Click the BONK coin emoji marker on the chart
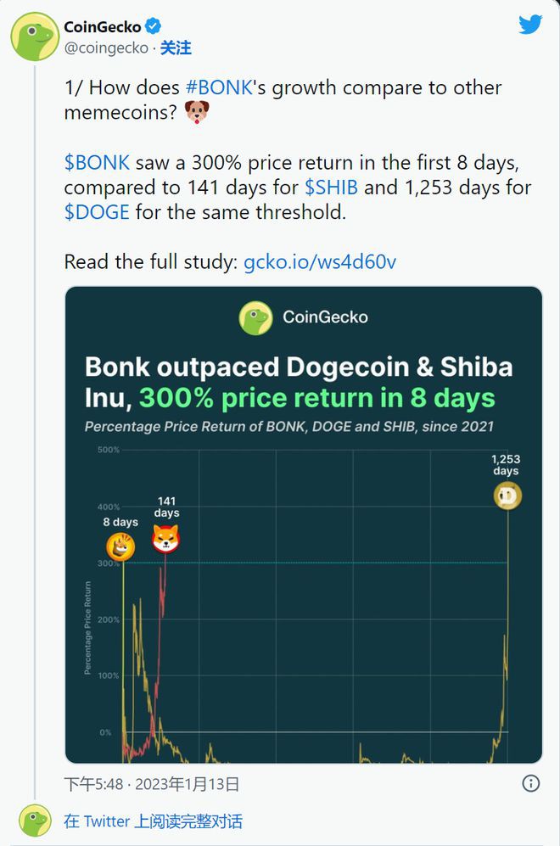This screenshot has height=846, width=560. tap(120, 547)
